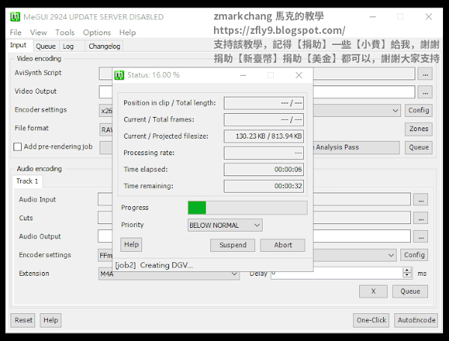The height and width of the screenshot is (341, 449).
Task: Increase the audio Delay value
Action: 407,271
